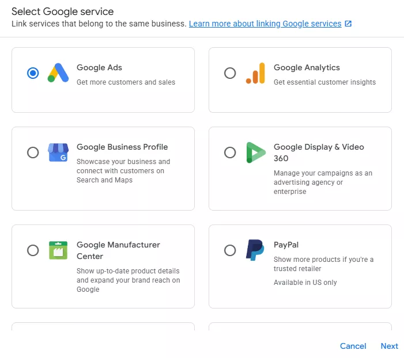The image size is (404, 358).
Task: Click the Google Manufacturer Center description text
Action: click(x=128, y=280)
